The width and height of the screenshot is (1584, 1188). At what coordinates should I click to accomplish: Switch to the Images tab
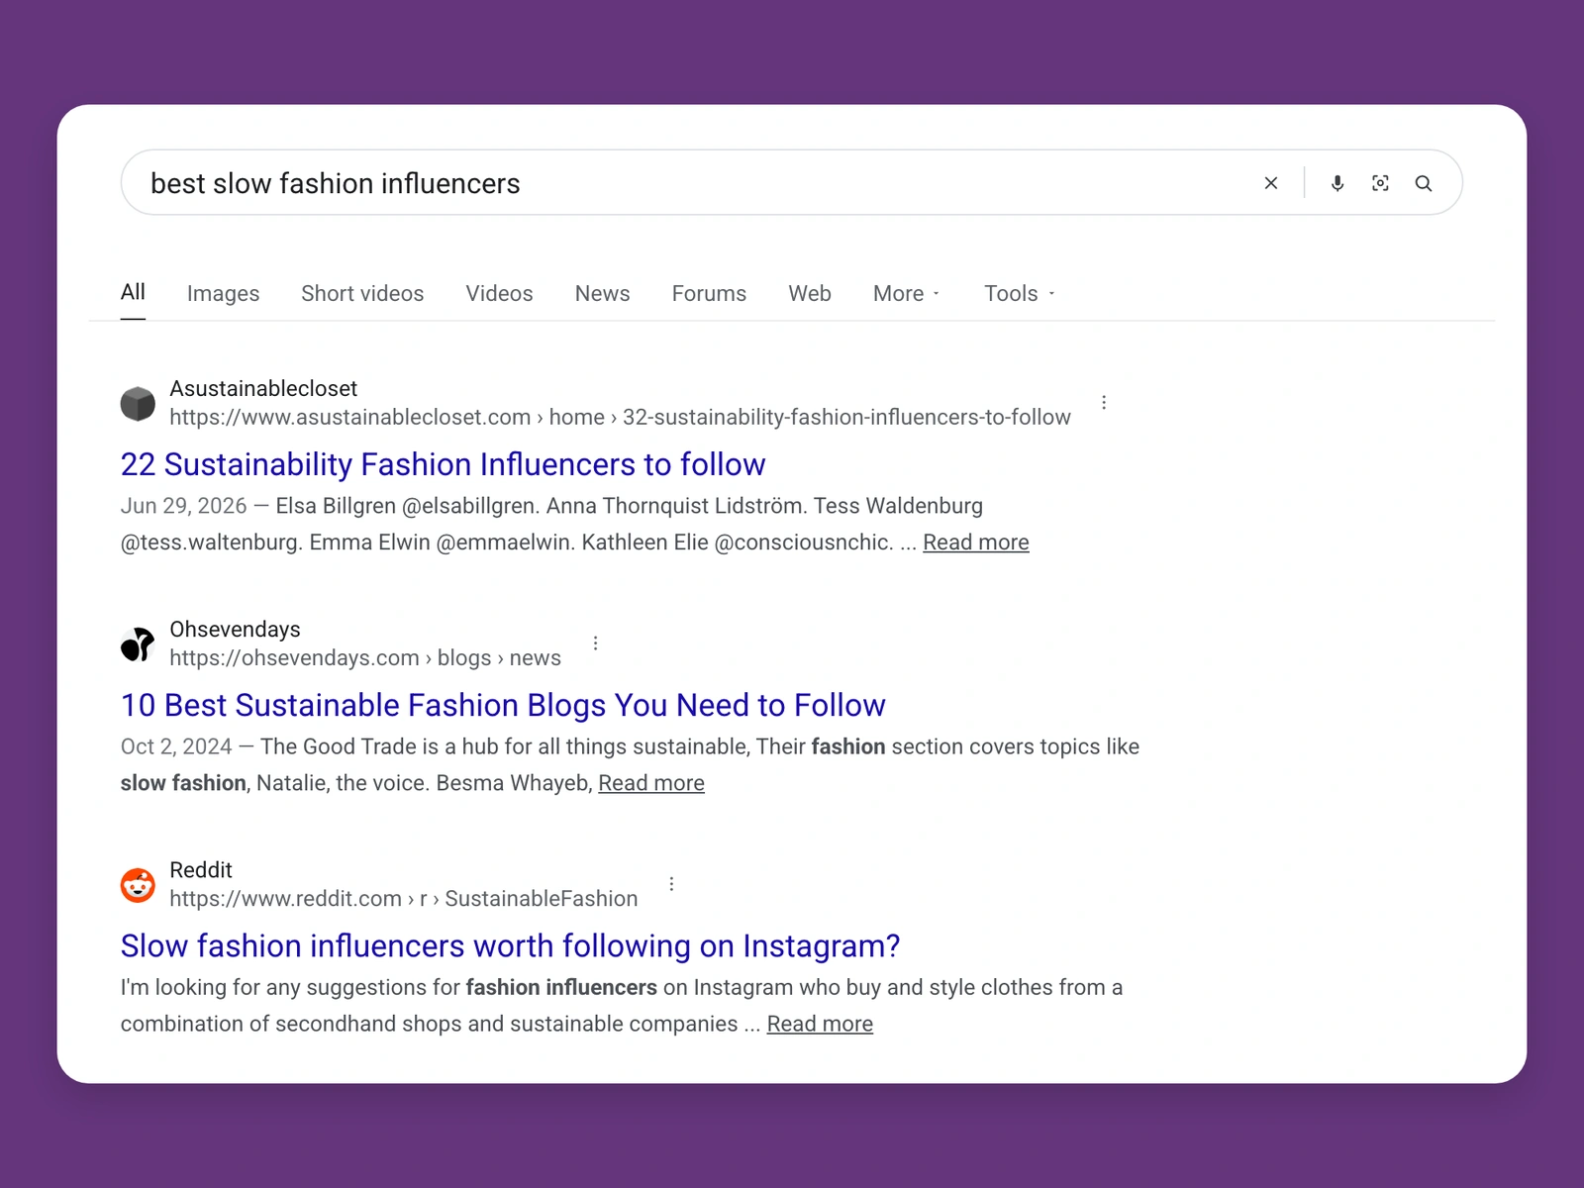(x=223, y=293)
